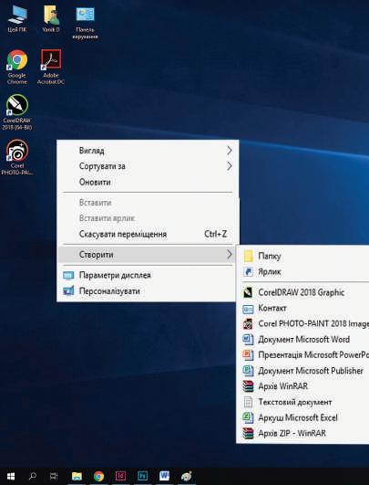Screen dimensions: 369x485
Task: Open the Control Panel desktop icon
Action: pyautogui.click(x=85, y=23)
